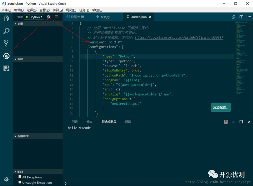The height and width of the screenshot is (186, 253).
Task: Open the Extensions view
Action: click(6, 68)
